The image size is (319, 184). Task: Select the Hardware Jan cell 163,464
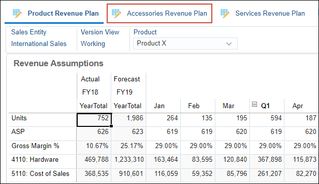point(164,162)
